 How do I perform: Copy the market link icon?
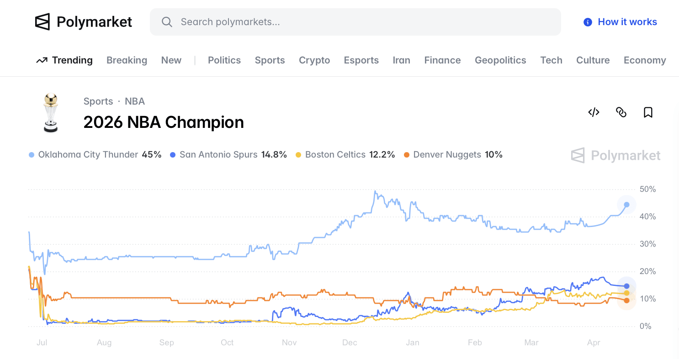621,112
